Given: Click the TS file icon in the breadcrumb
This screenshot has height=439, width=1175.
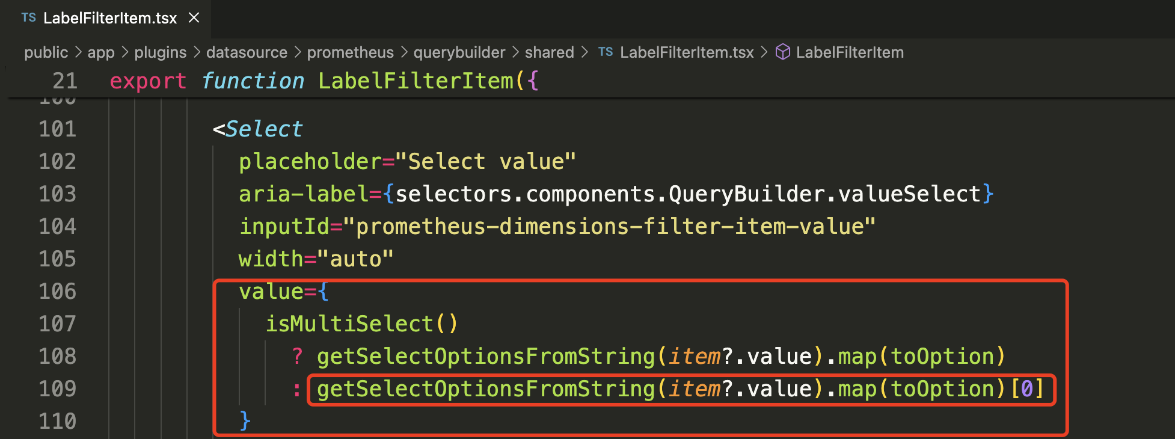Looking at the screenshot, I should click(x=605, y=52).
